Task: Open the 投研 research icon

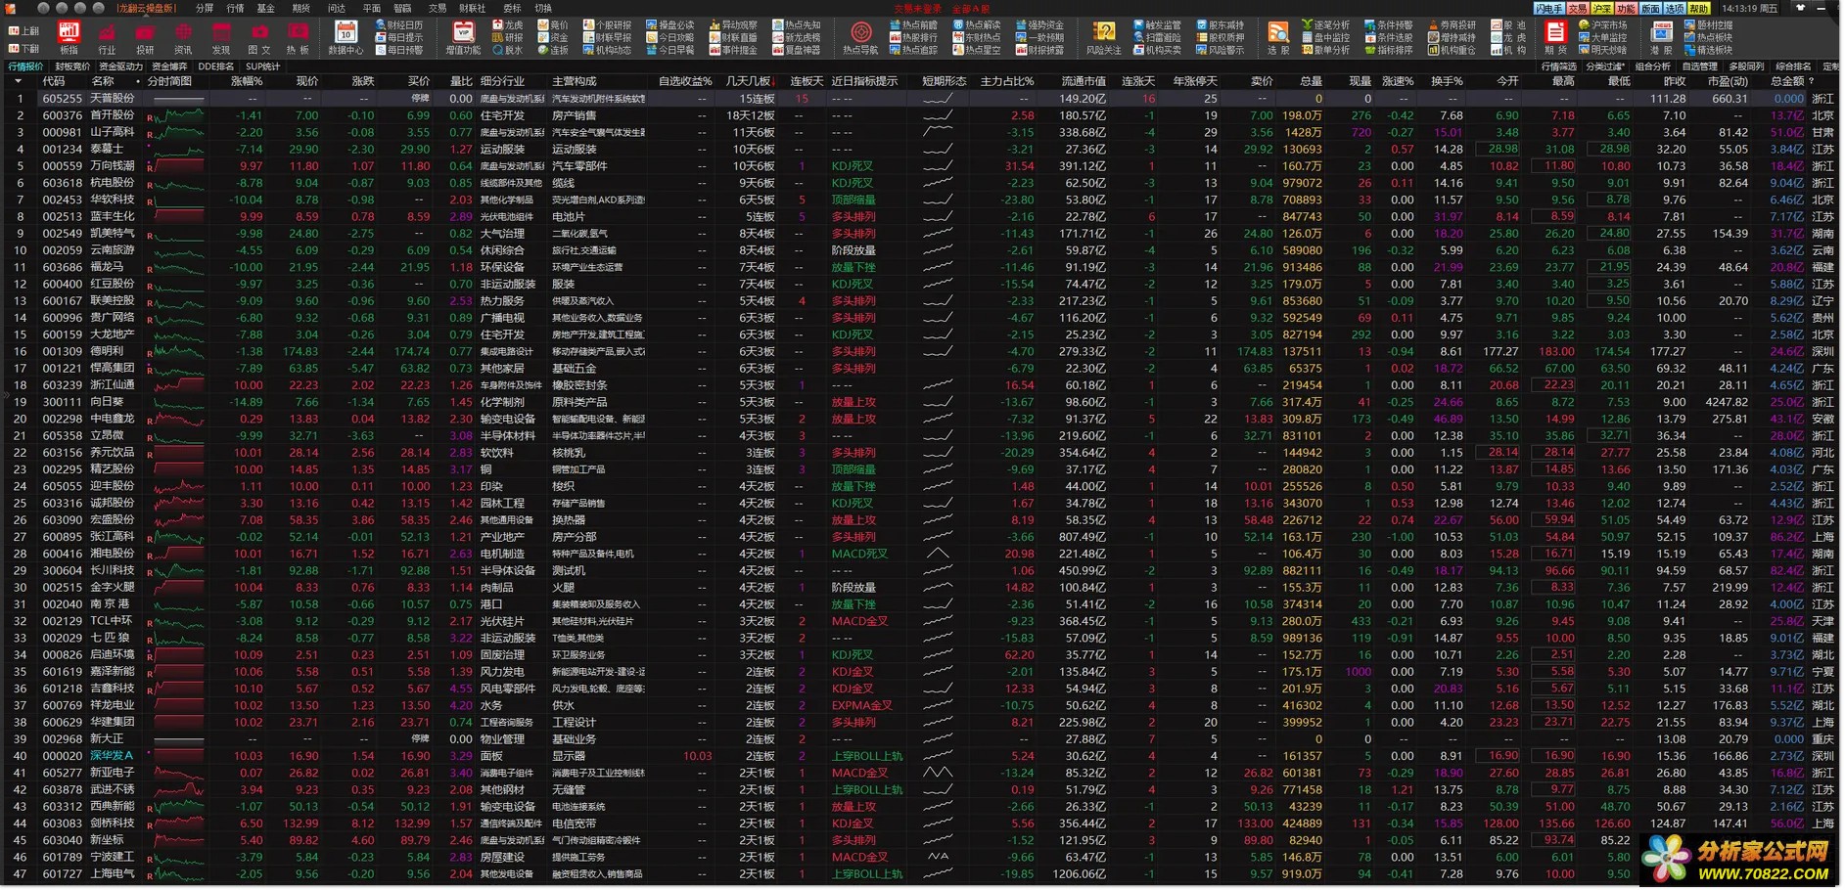Action: [x=145, y=37]
